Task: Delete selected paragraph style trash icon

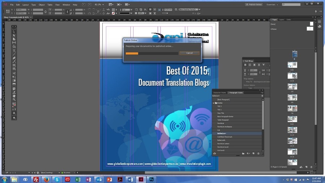Action: pyautogui.click(x=258, y=154)
